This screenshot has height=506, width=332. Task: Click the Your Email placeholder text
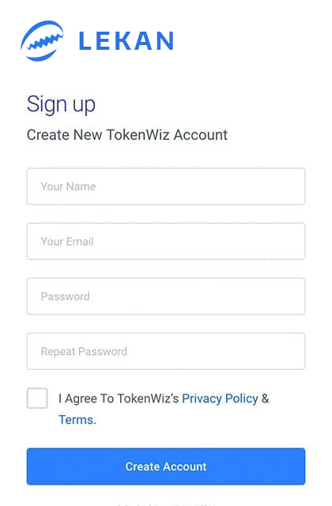click(67, 241)
